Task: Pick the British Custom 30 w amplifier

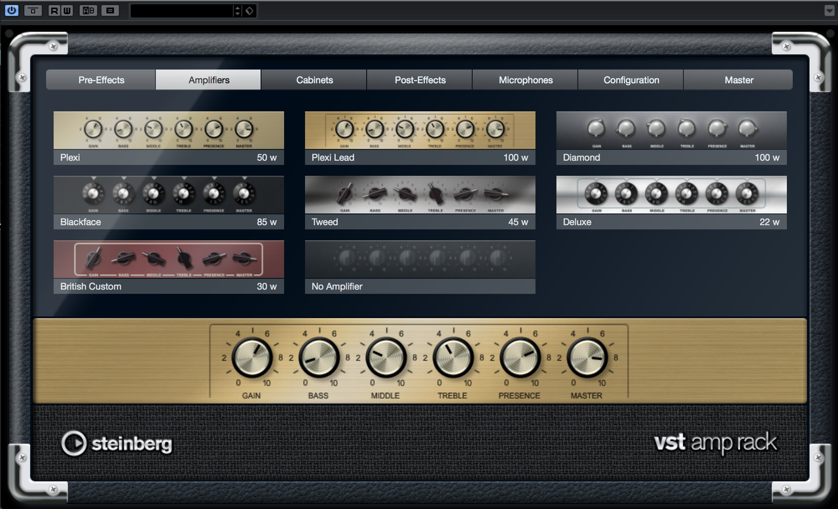Action: tap(169, 267)
